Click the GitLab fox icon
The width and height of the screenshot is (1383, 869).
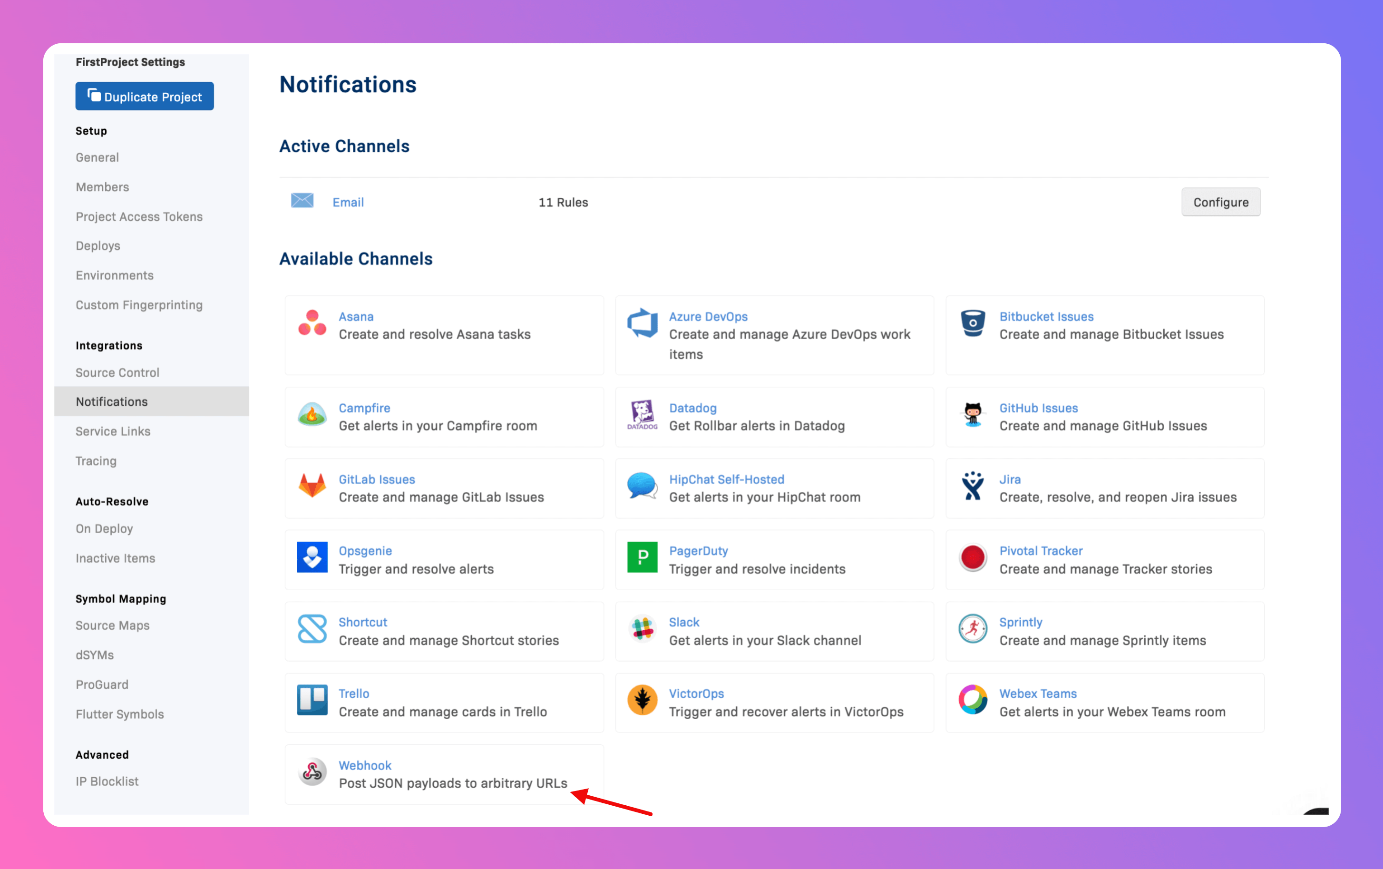(312, 486)
